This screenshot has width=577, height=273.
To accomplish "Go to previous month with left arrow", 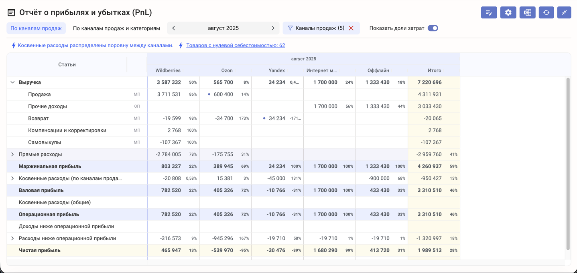I will [x=174, y=28].
